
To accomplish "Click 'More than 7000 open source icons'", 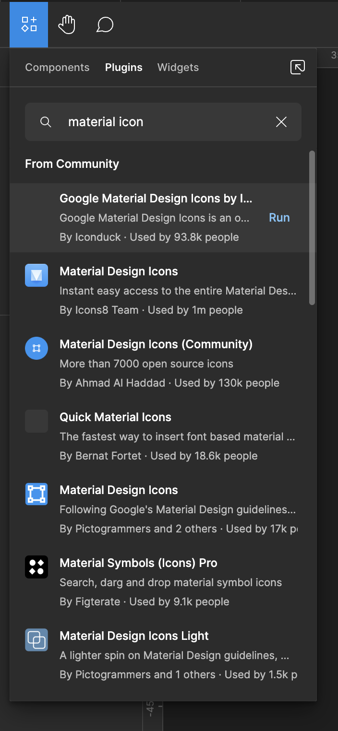I will [146, 364].
